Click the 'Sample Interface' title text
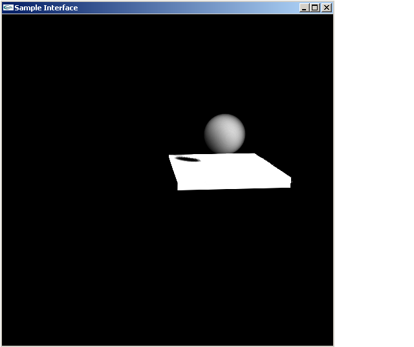The width and height of the screenshot is (414, 347). 46,8
